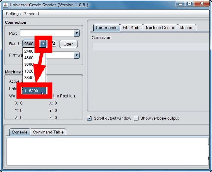Select 2400 from the baud list
The image size is (212, 172).
tap(34, 51)
